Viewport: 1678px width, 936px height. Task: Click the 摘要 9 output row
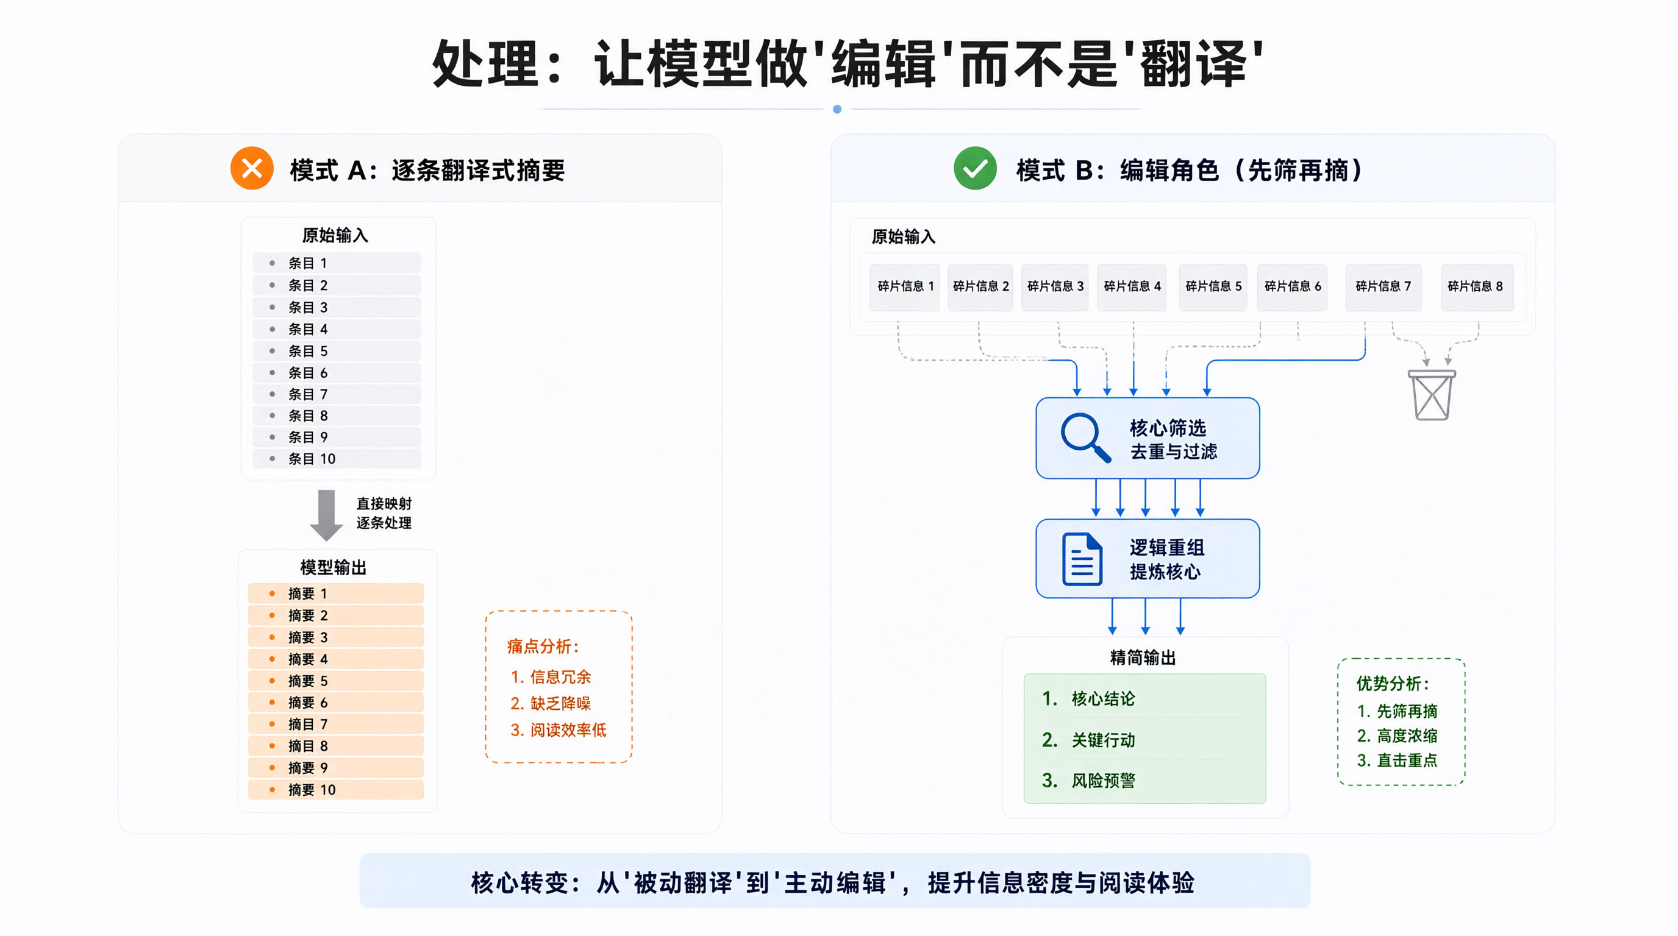click(335, 767)
